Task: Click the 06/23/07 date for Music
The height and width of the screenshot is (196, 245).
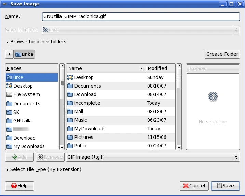Action: tap(157, 120)
